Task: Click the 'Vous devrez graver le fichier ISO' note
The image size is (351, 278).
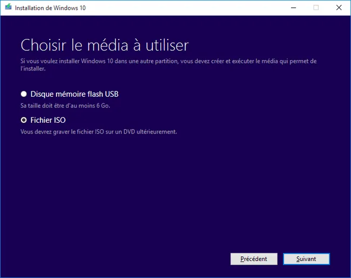Action: (x=99, y=131)
